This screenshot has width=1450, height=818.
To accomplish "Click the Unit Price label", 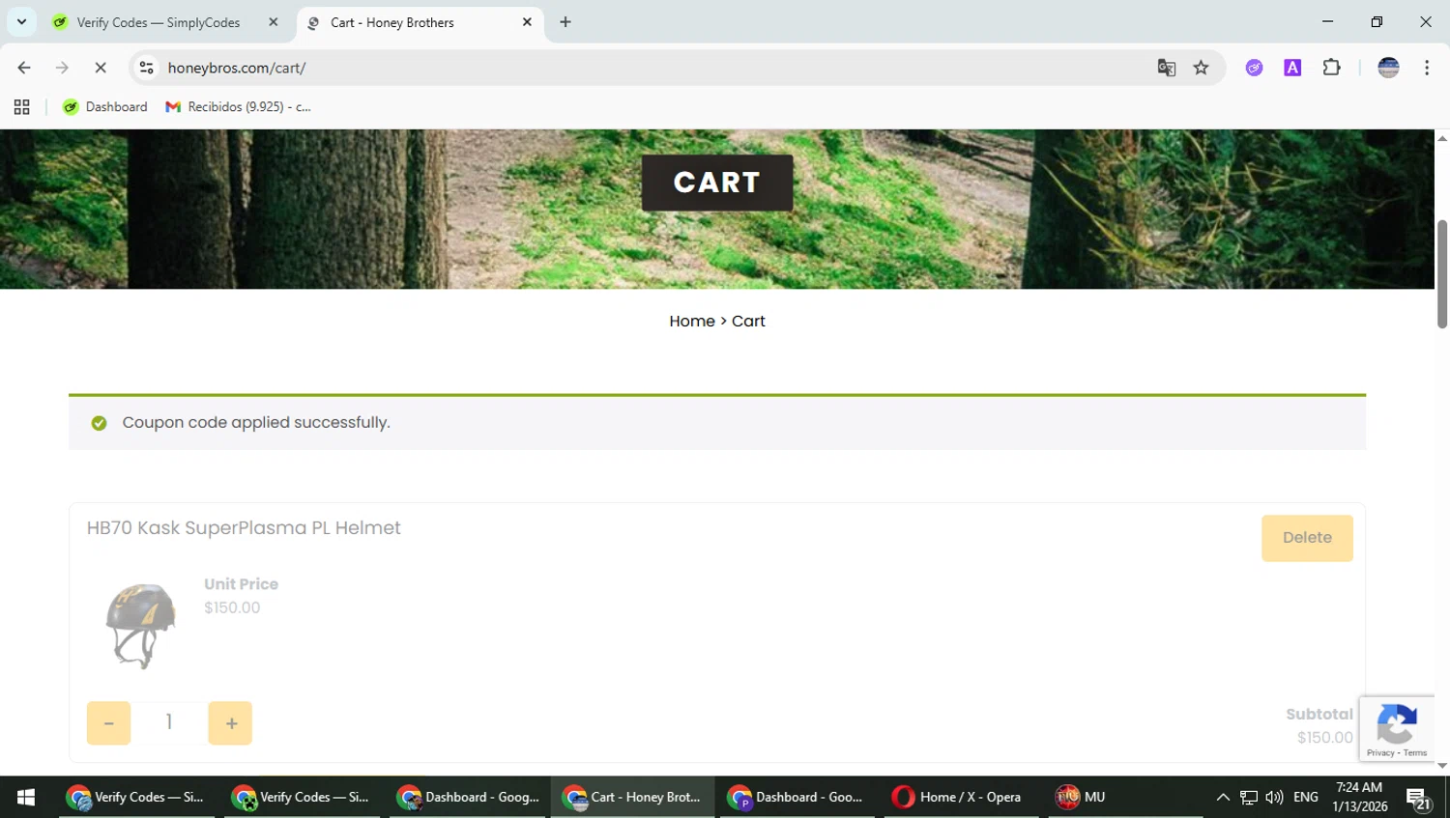I will point(241,584).
